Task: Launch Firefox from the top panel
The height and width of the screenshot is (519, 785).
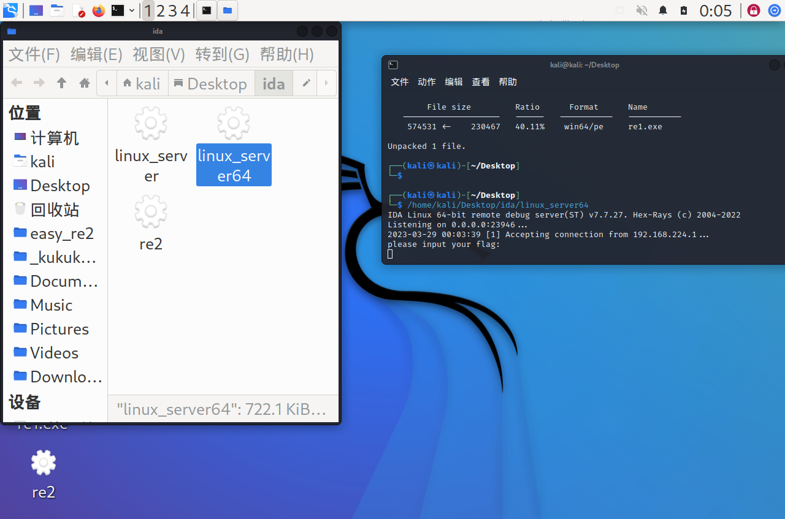Action: coord(98,10)
